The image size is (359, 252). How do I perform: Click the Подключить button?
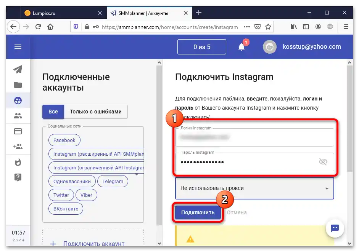click(x=197, y=212)
